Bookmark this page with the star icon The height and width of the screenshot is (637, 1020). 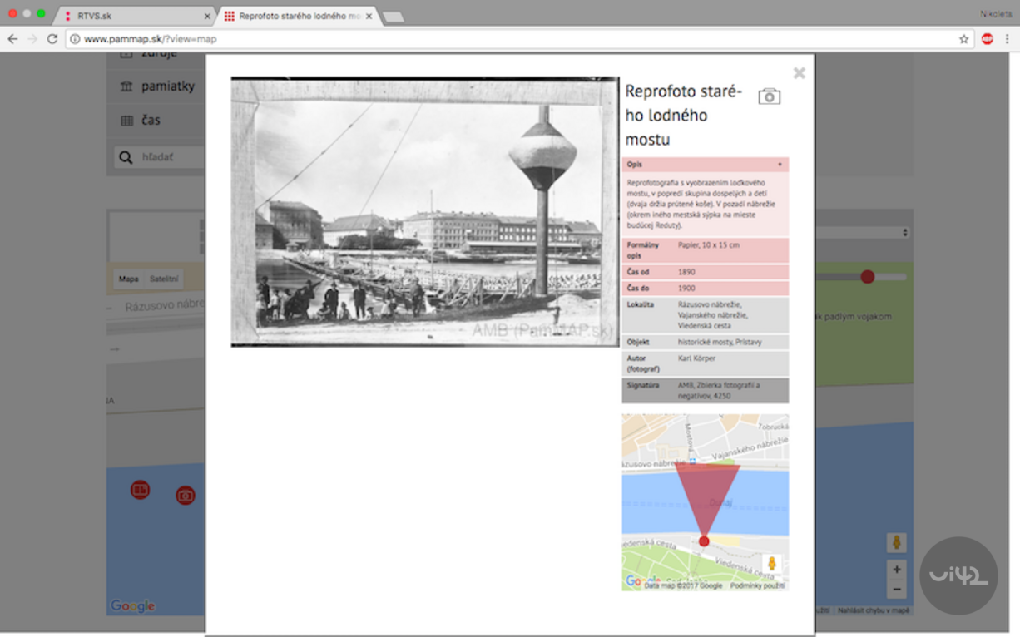963,39
